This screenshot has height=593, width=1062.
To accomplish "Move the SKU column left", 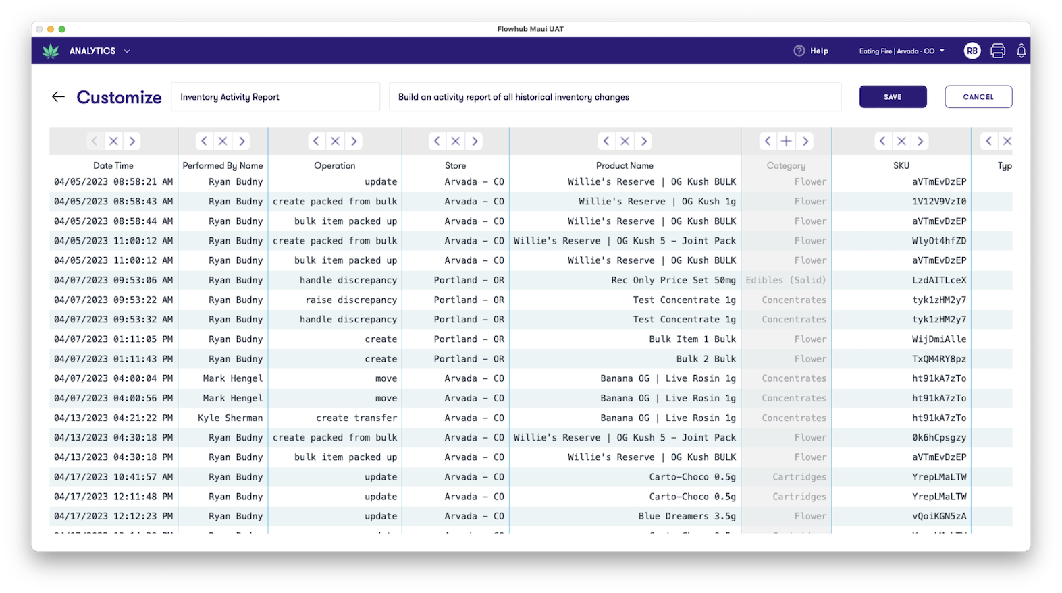I will coord(882,141).
